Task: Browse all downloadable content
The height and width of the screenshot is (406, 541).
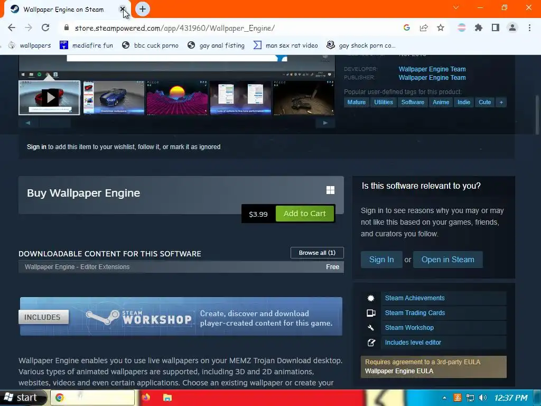Action: [x=317, y=253]
